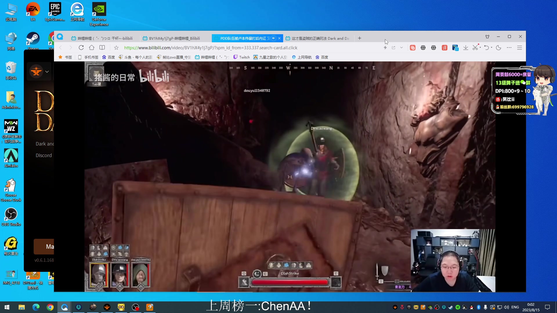Open the 斗鱼 bookmark

click(135, 57)
